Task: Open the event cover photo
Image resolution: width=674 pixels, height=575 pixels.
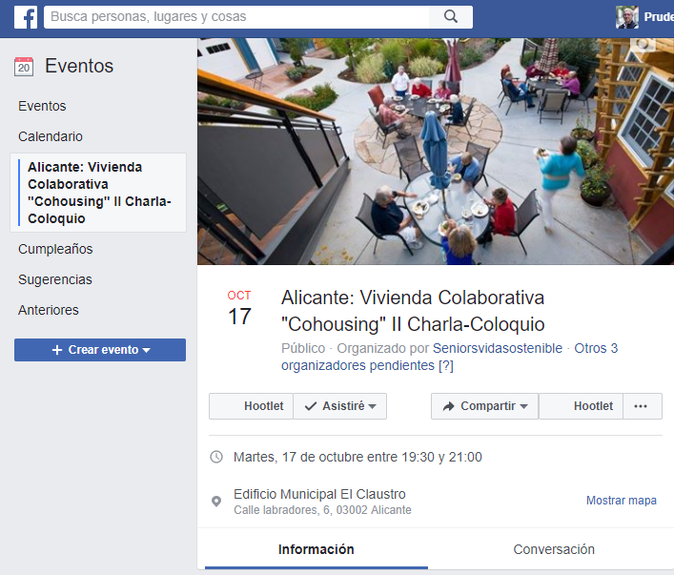Action: click(436, 152)
